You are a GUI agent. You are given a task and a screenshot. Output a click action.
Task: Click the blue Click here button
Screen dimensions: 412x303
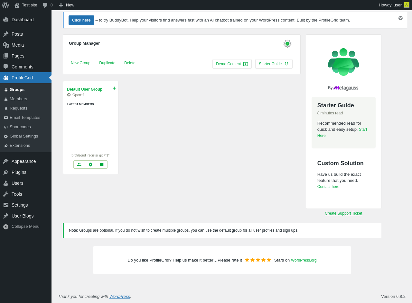pos(81,20)
